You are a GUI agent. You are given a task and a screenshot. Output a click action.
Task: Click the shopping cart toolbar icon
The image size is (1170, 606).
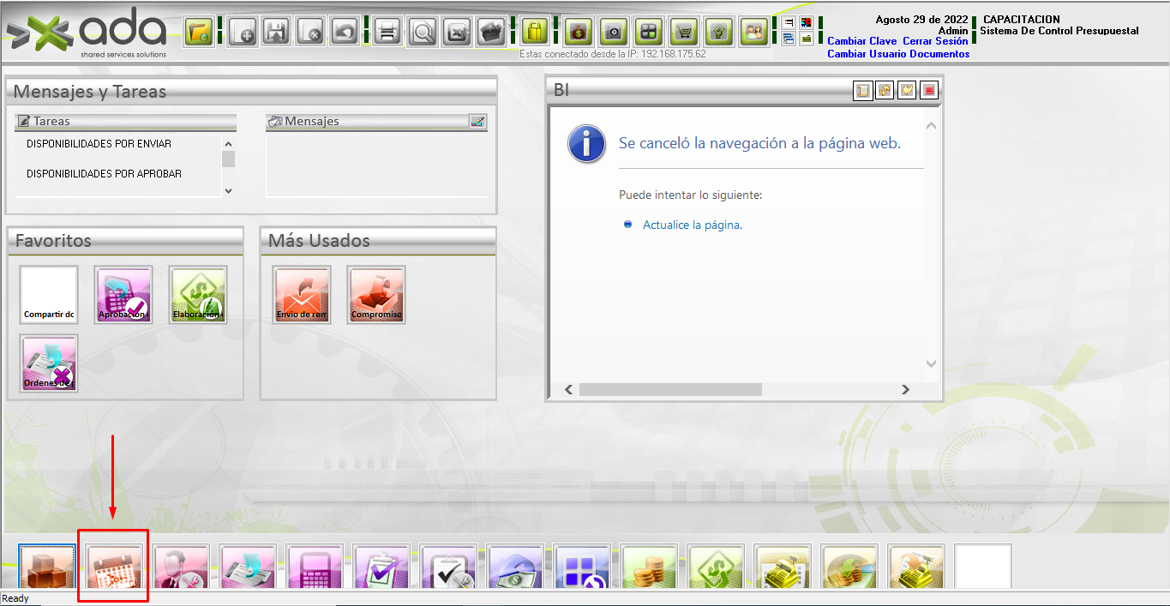[684, 33]
